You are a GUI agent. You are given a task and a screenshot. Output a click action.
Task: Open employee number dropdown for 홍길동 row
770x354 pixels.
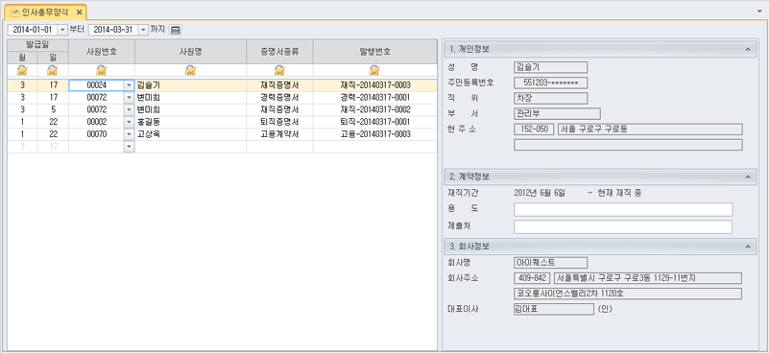coord(130,122)
